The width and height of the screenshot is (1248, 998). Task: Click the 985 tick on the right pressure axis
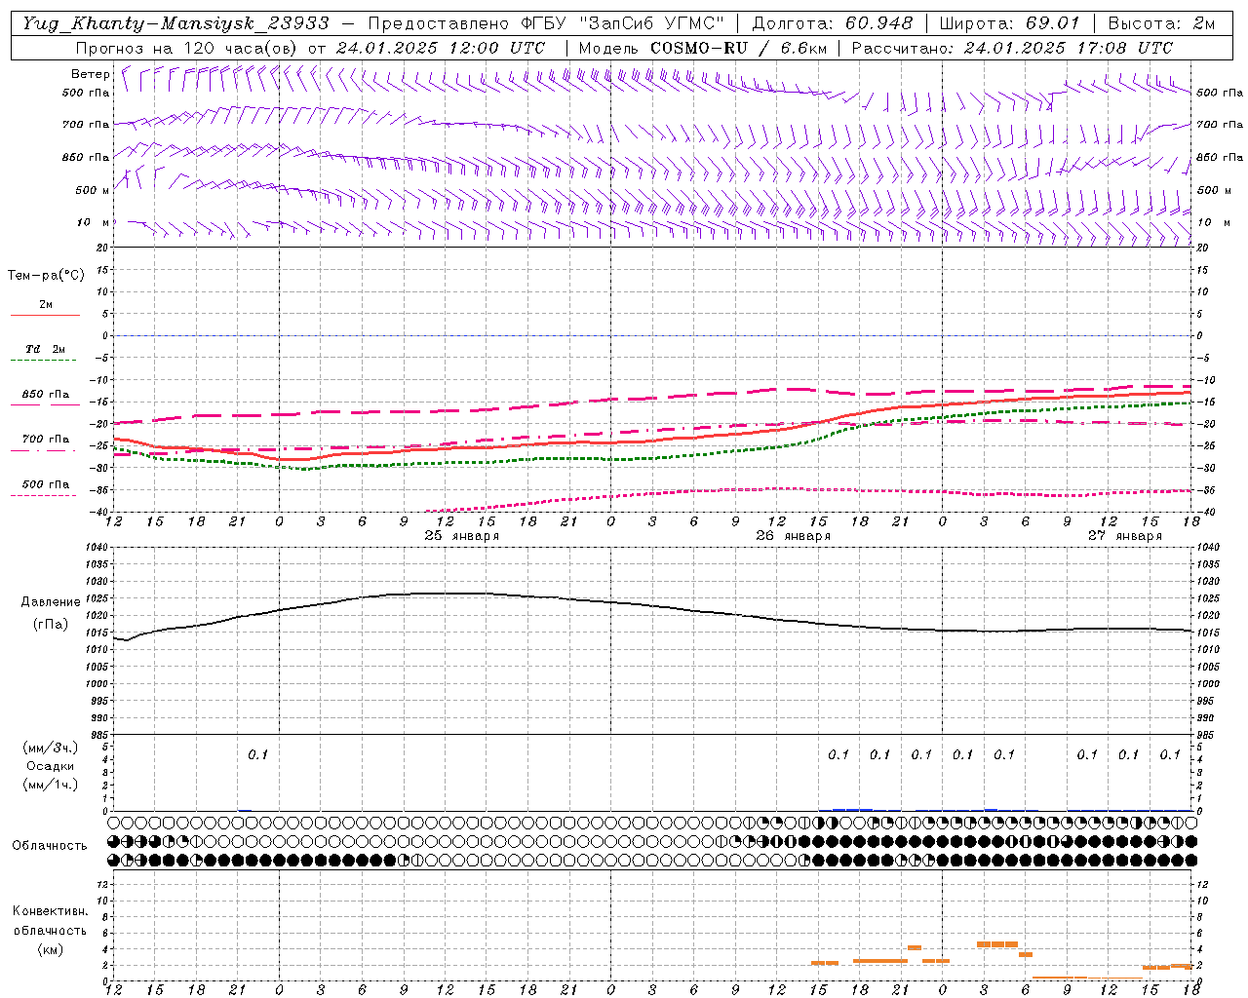click(x=1207, y=735)
